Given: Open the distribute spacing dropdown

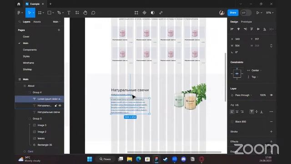Looking at the screenshot, I should [x=271, y=29].
